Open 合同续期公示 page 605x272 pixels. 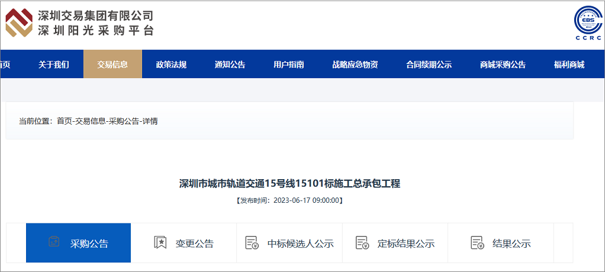pyautogui.click(x=429, y=64)
